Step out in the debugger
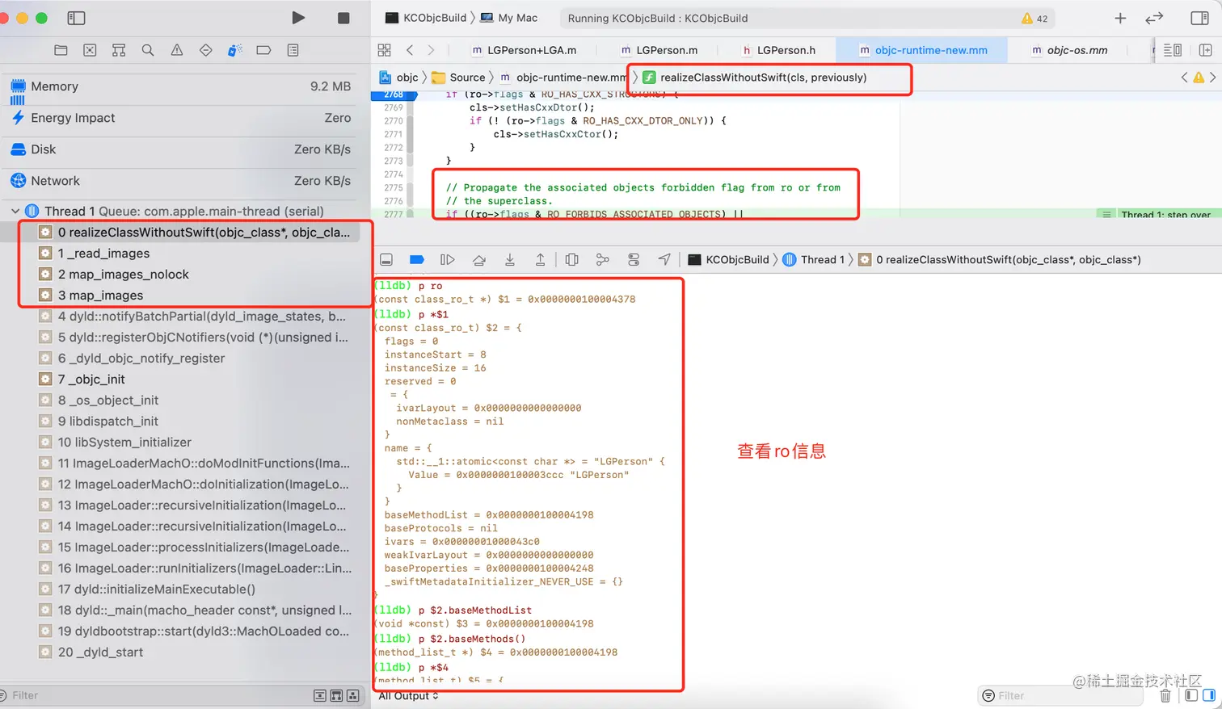Image resolution: width=1222 pixels, height=709 pixels. pos(541,259)
